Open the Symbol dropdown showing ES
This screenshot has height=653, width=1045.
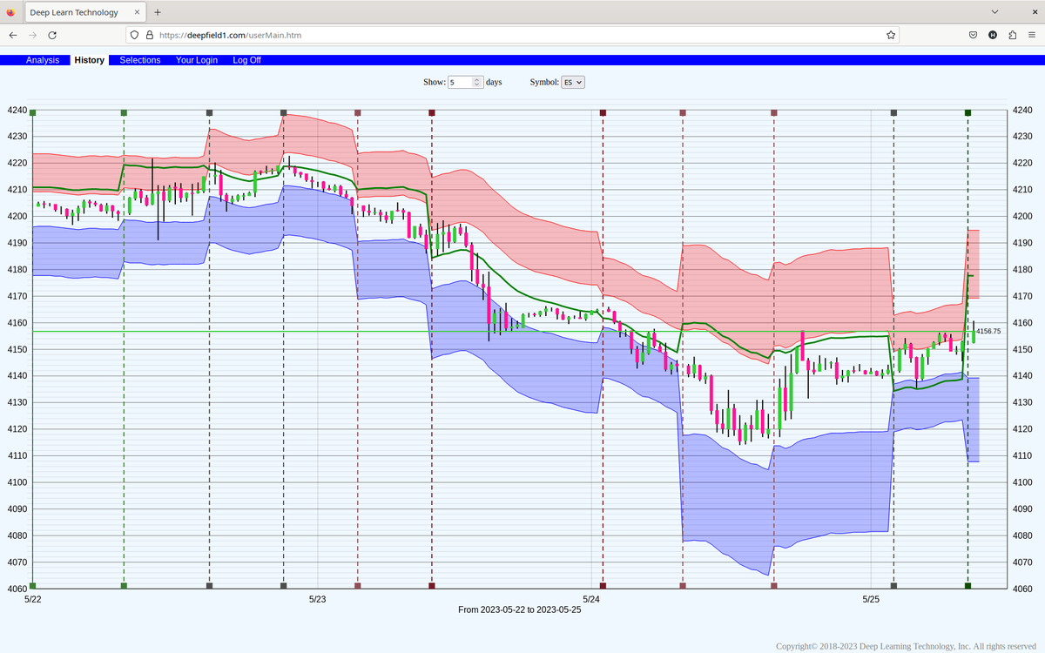[573, 82]
